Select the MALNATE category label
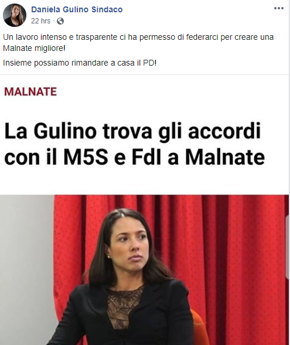Viewport: 290px width, 345px height. (30, 91)
